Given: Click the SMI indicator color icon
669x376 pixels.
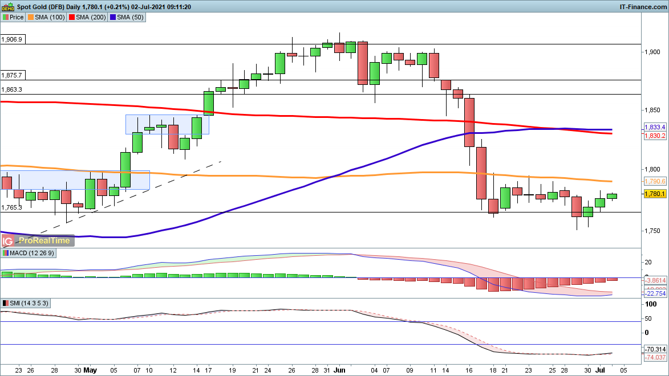Looking at the screenshot, I should pos(5,303).
